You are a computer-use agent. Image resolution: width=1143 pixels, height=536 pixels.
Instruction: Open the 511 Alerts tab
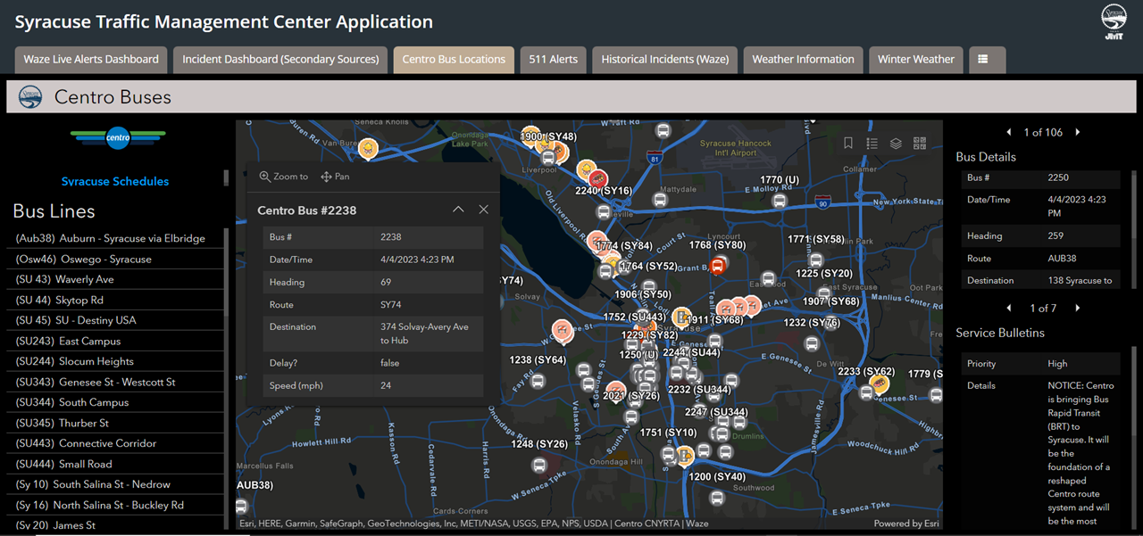(x=553, y=60)
